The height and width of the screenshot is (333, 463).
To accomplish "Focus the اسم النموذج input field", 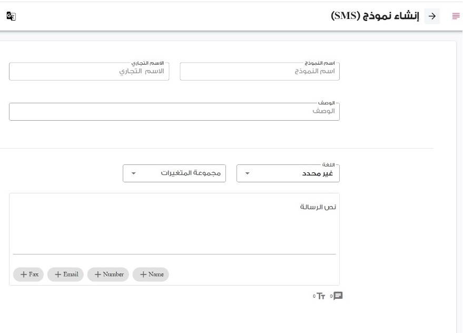I will tap(260, 71).
